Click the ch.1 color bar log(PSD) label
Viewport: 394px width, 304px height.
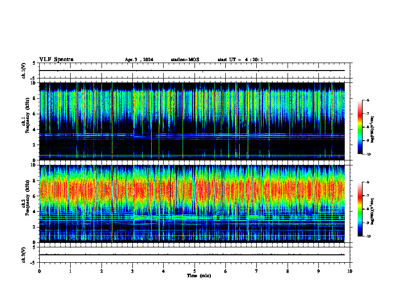(x=373, y=130)
